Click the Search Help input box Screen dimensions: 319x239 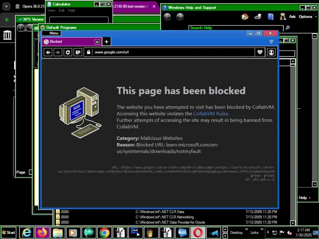click(236, 28)
